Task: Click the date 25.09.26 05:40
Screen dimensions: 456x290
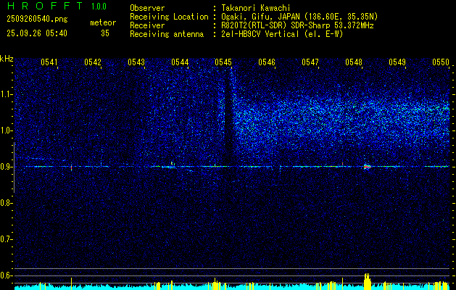Action: (x=37, y=33)
